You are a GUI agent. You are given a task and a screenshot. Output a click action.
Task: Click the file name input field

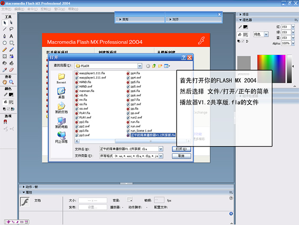[x=129, y=149]
